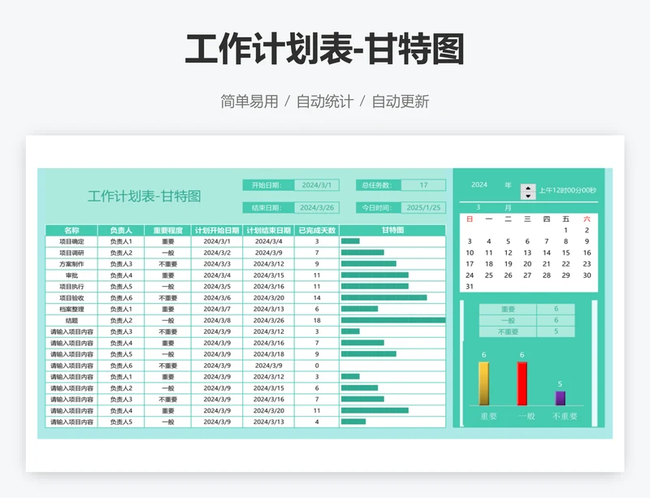
Task: Click the 重要程度 column header
Action: click(167, 230)
